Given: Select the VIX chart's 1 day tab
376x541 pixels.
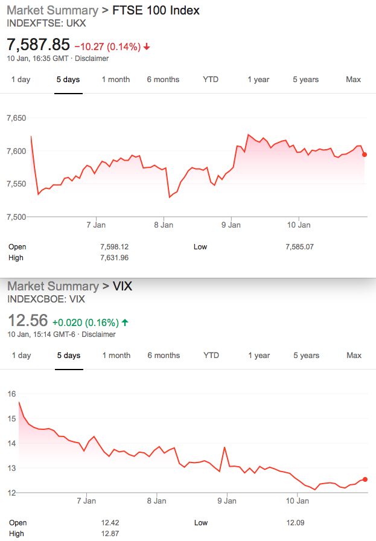Looking at the screenshot, I should 21,356.
